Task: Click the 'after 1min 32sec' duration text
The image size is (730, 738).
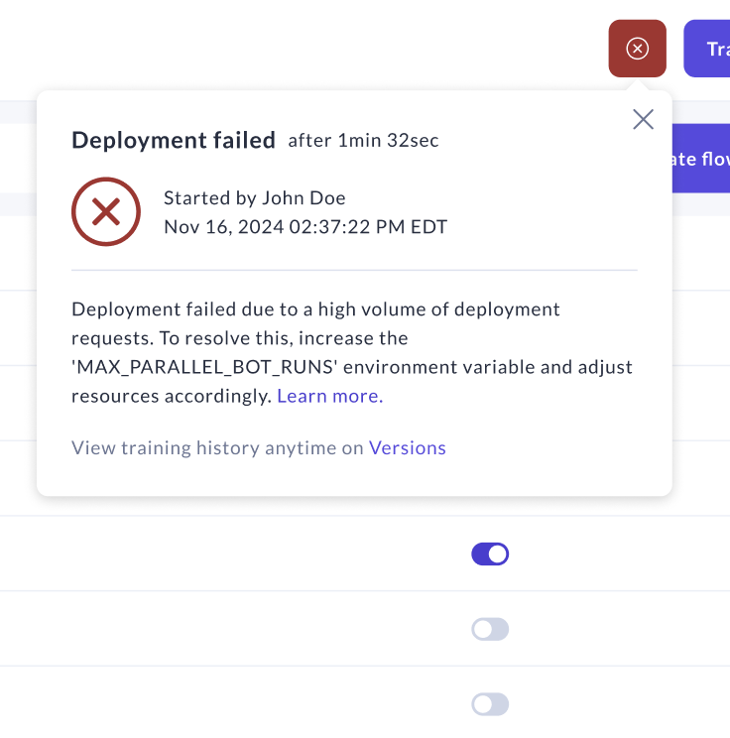Action: (x=363, y=141)
